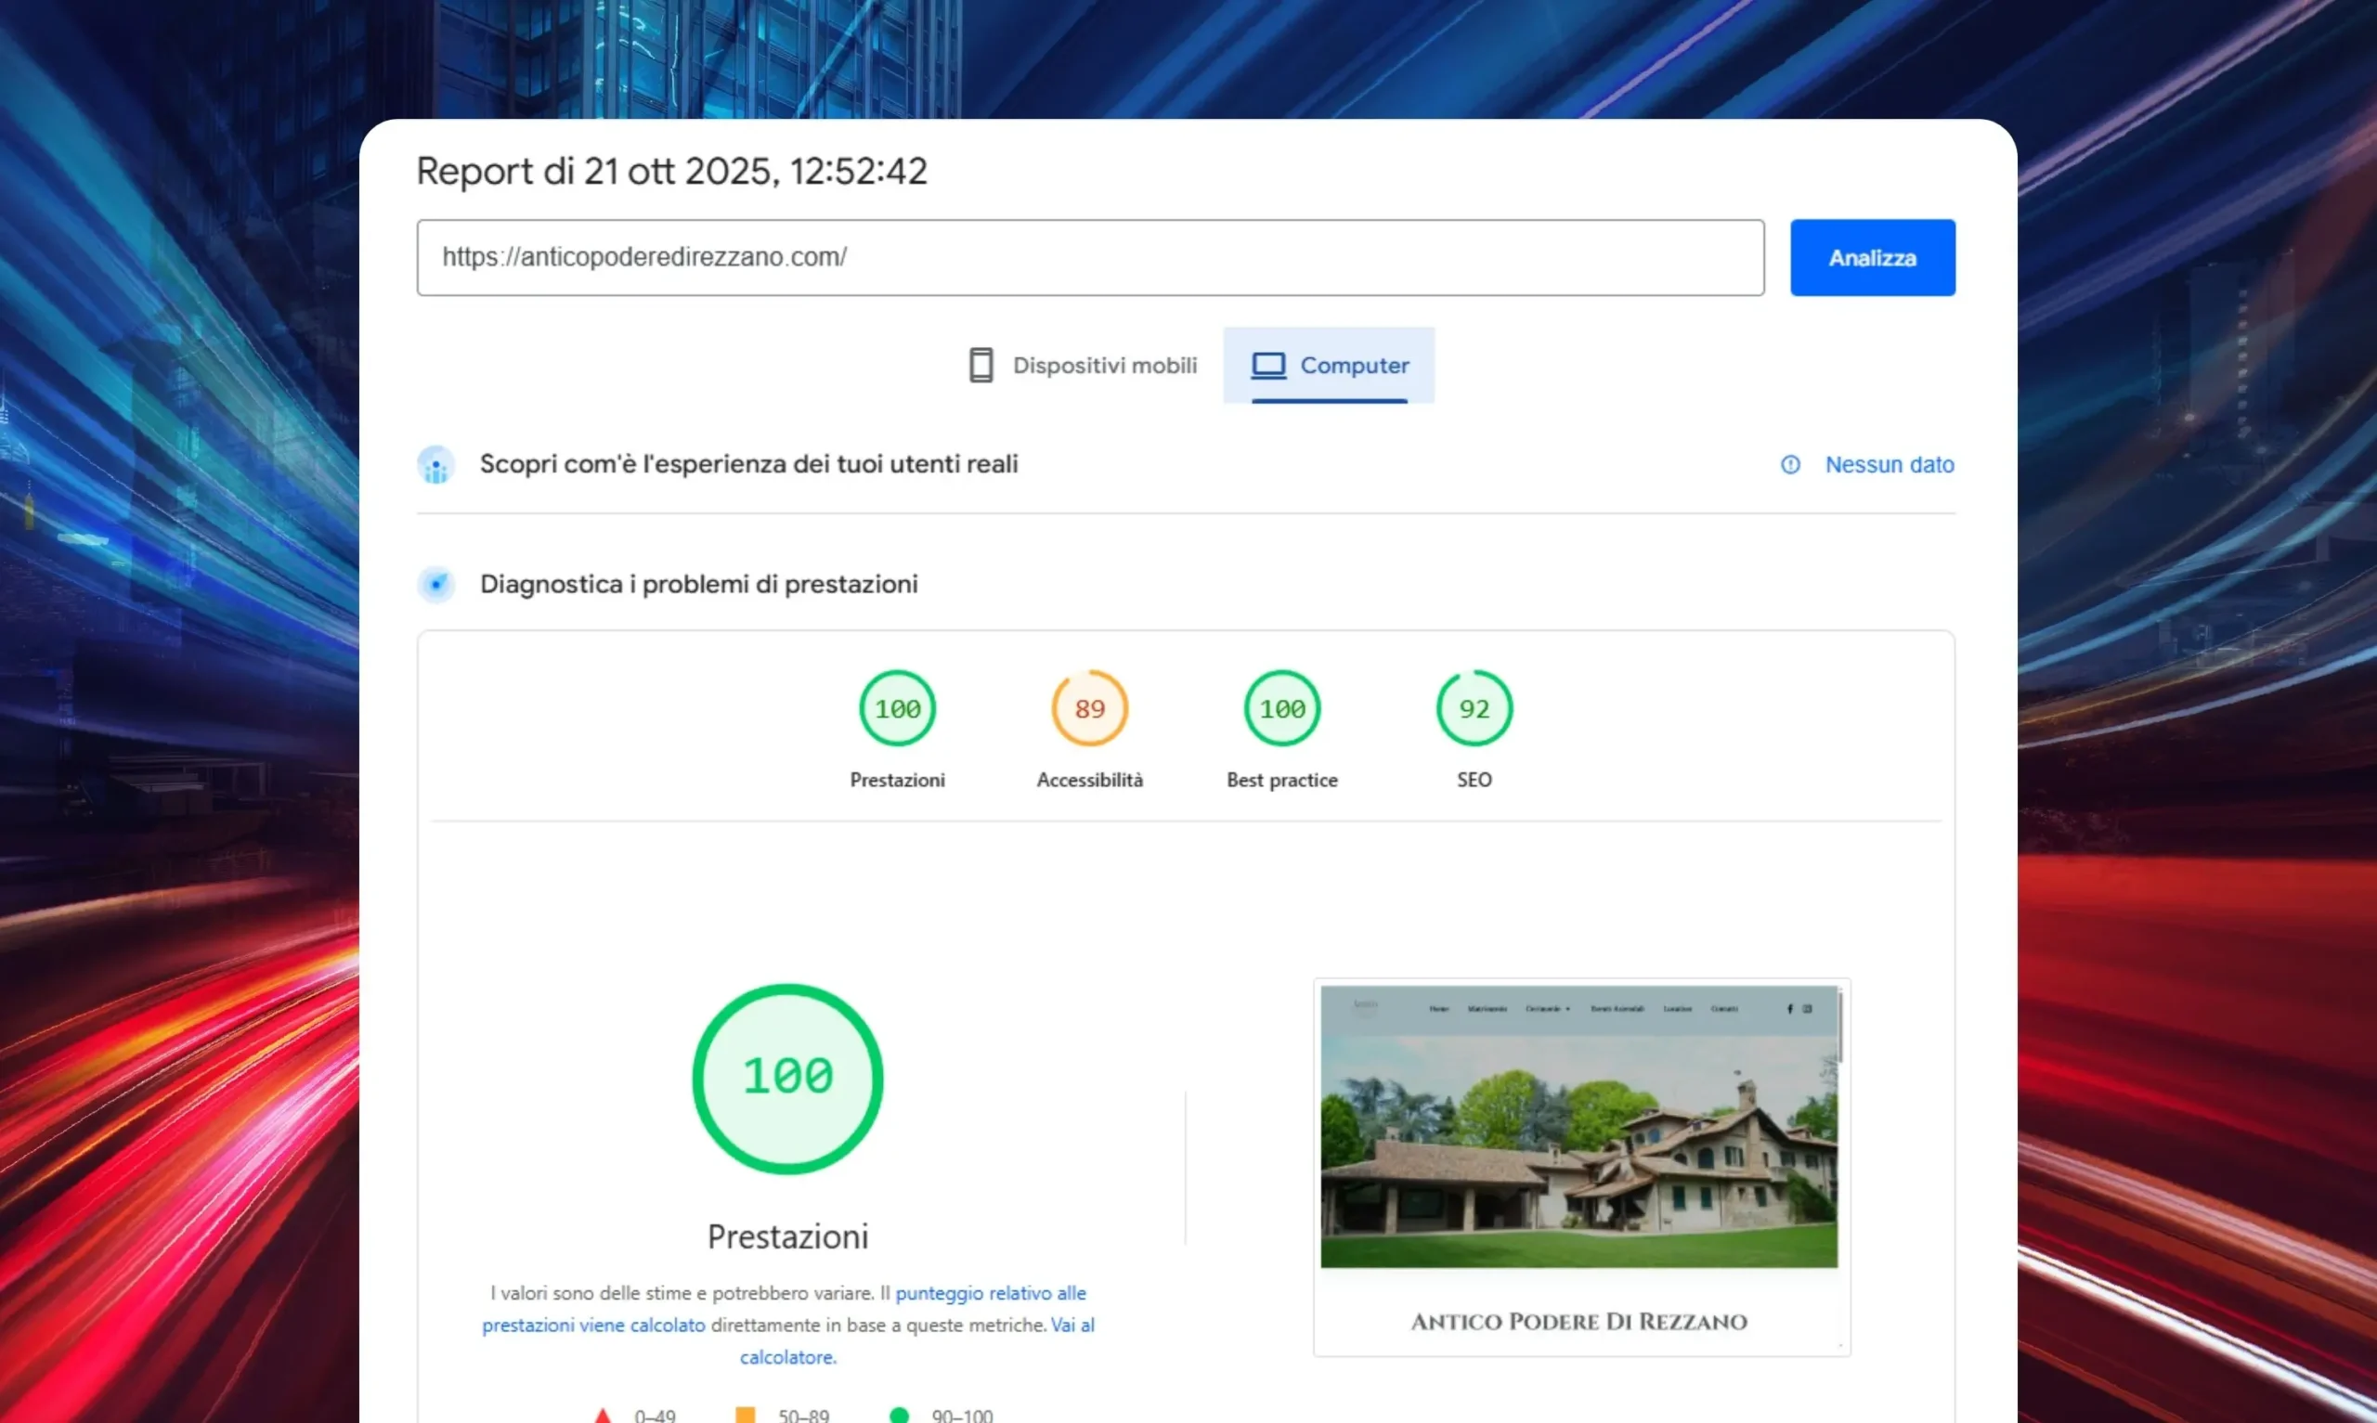Click the performance diagnostics section icon
The width and height of the screenshot is (2377, 1423).
click(x=436, y=584)
